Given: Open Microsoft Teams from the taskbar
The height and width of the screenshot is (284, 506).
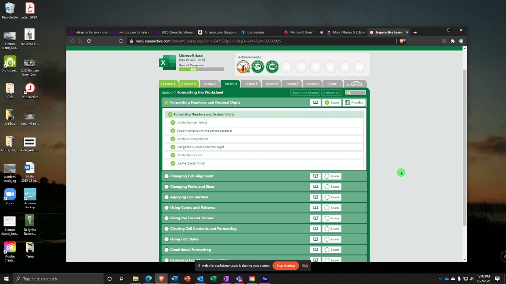Looking at the screenshot, I should point(239,279).
